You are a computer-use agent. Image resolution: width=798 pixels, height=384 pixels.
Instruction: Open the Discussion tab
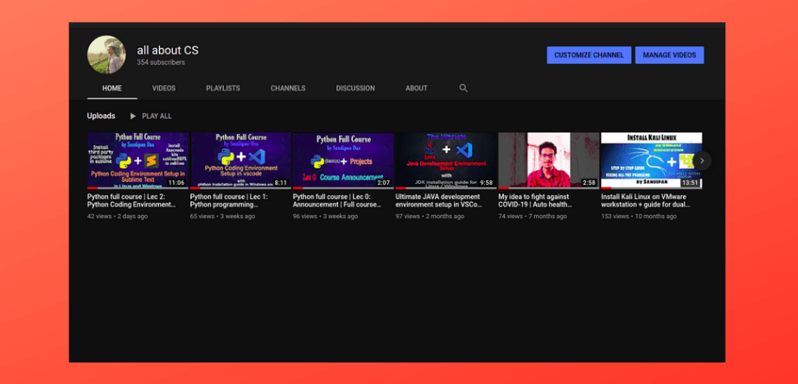tap(355, 88)
